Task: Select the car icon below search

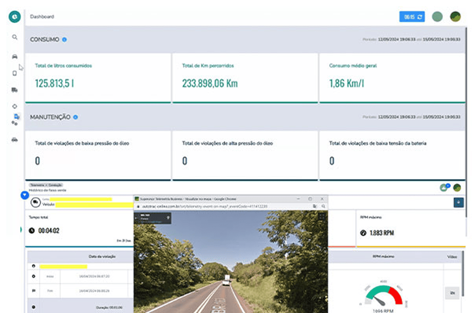Action: 15,57
